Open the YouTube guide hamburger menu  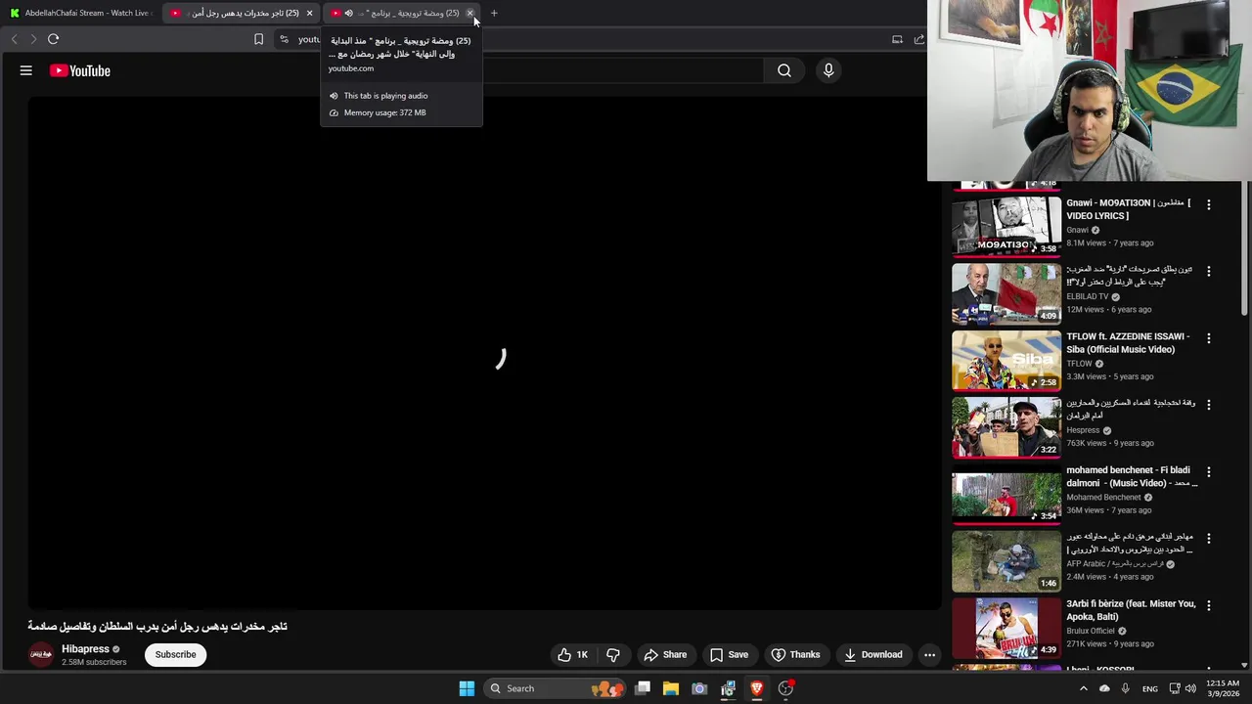(x=26, y=70)
